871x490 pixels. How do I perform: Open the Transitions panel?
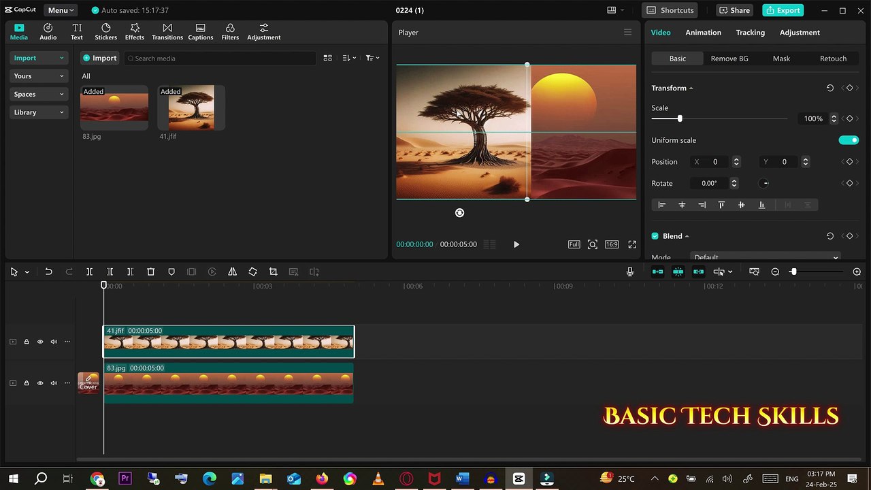(x=167, y=32)
